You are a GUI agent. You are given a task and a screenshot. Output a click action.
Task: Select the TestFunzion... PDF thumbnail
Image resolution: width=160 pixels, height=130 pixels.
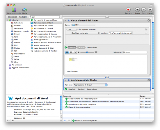click(73, 60)
